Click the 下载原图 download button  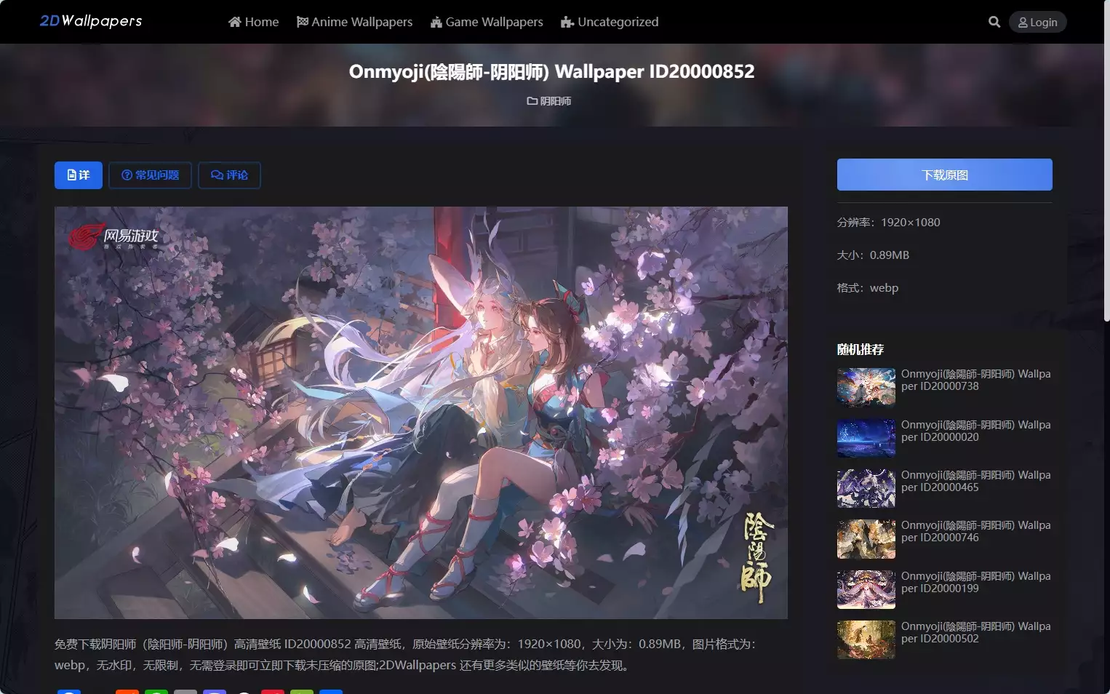click(945, 175)
